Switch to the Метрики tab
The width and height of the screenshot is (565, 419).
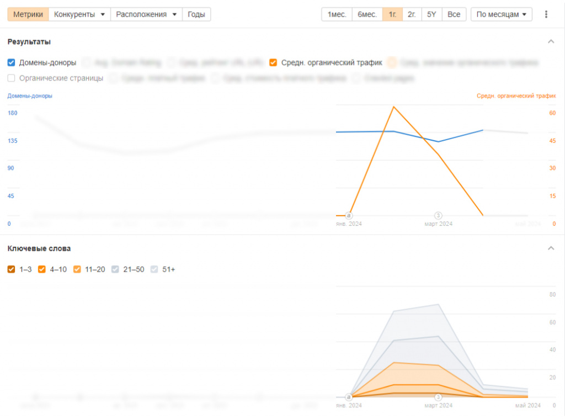click(28, 14)
